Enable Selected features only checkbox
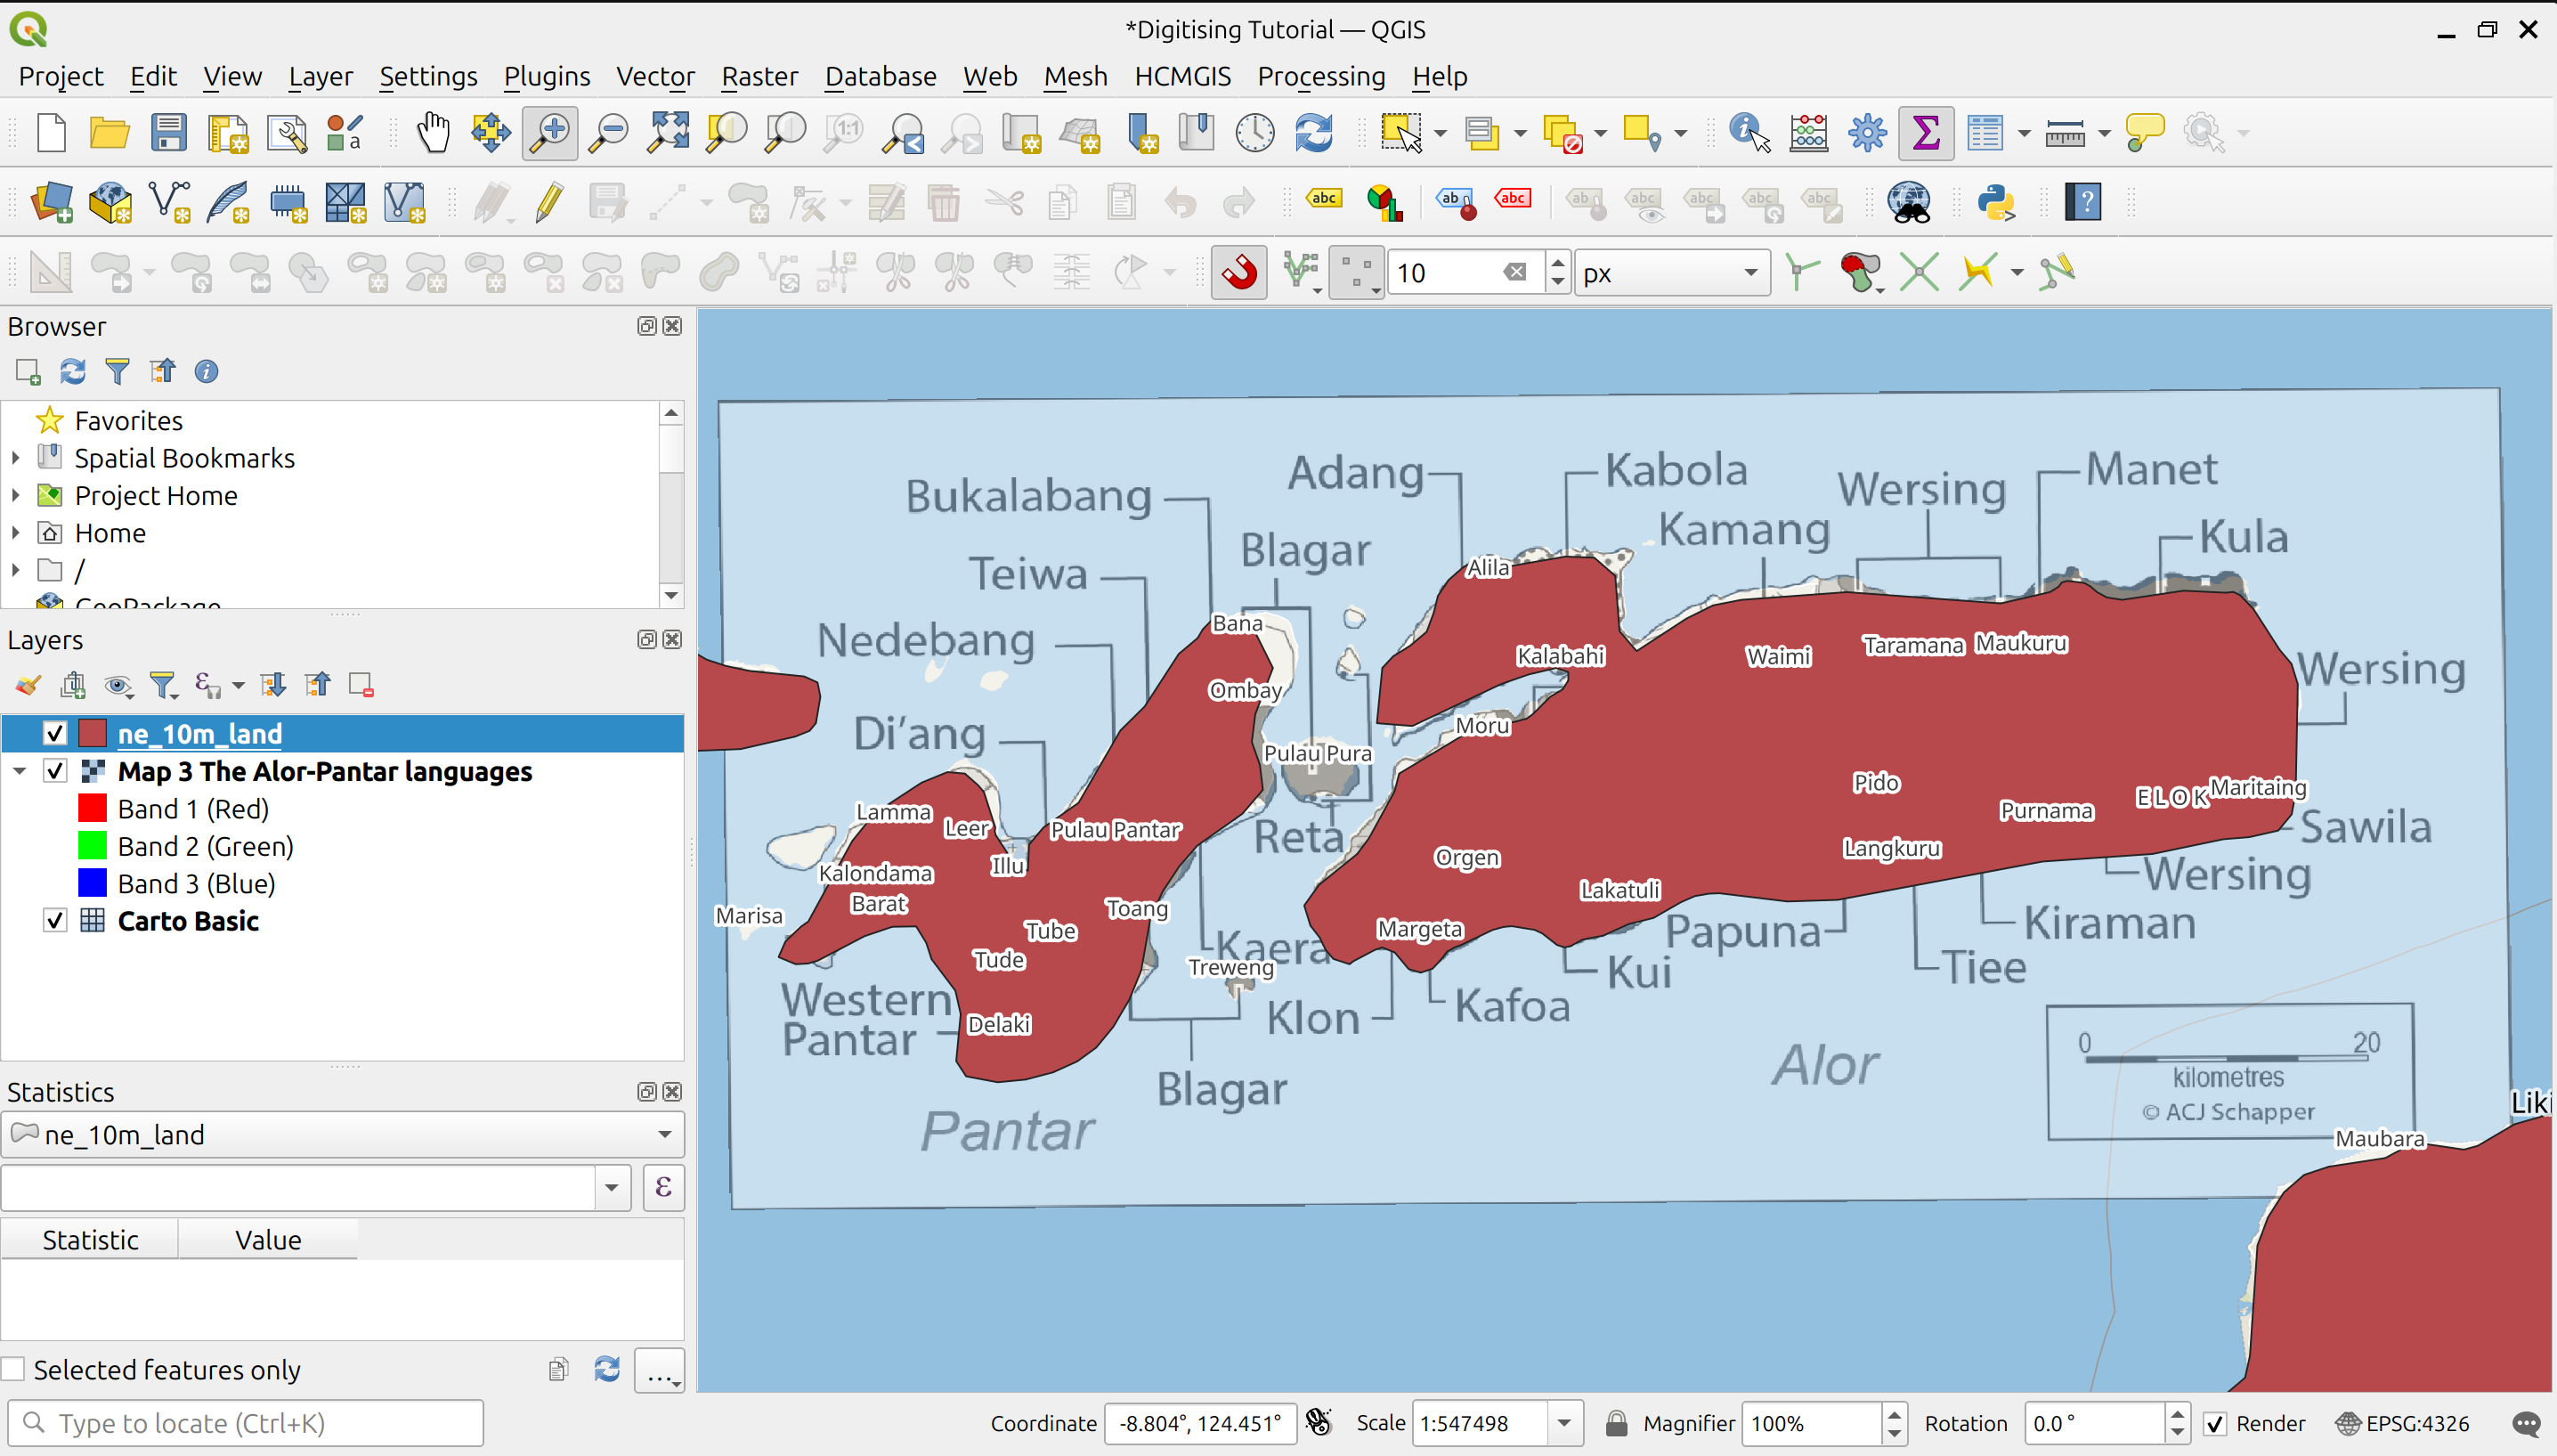The width and height of the screenshot is (2557, 1456). point(14,1369)
